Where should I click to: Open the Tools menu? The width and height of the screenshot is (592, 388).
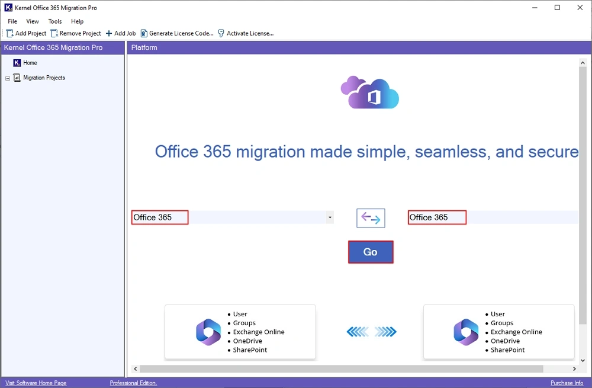tap(54, 21)
